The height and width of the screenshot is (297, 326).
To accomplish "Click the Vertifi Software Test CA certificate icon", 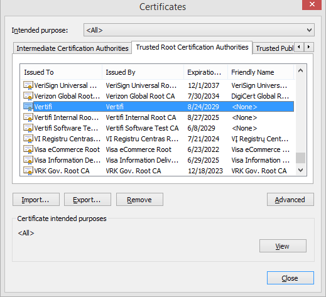I will pyautogui.click(x=28, y=128).
